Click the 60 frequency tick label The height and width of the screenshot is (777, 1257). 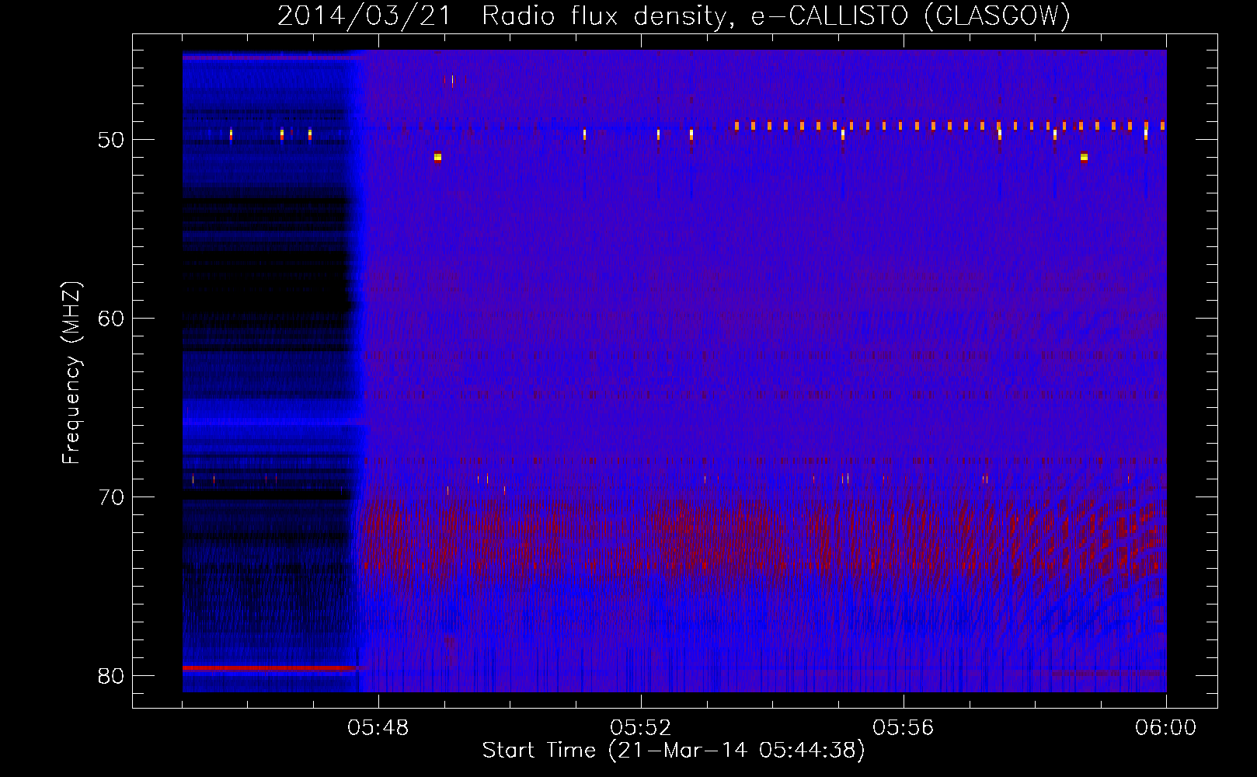(112, 319)
